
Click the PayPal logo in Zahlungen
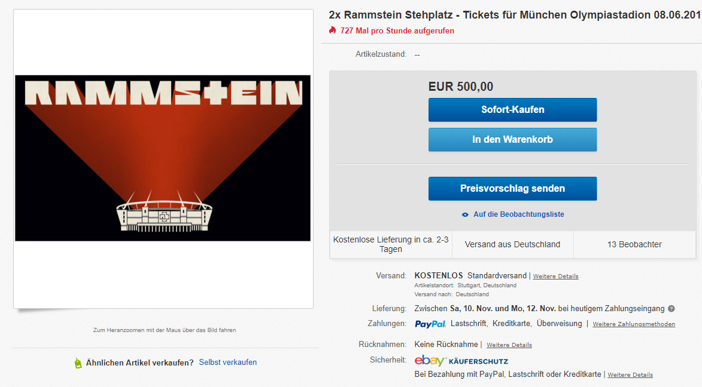430,324
